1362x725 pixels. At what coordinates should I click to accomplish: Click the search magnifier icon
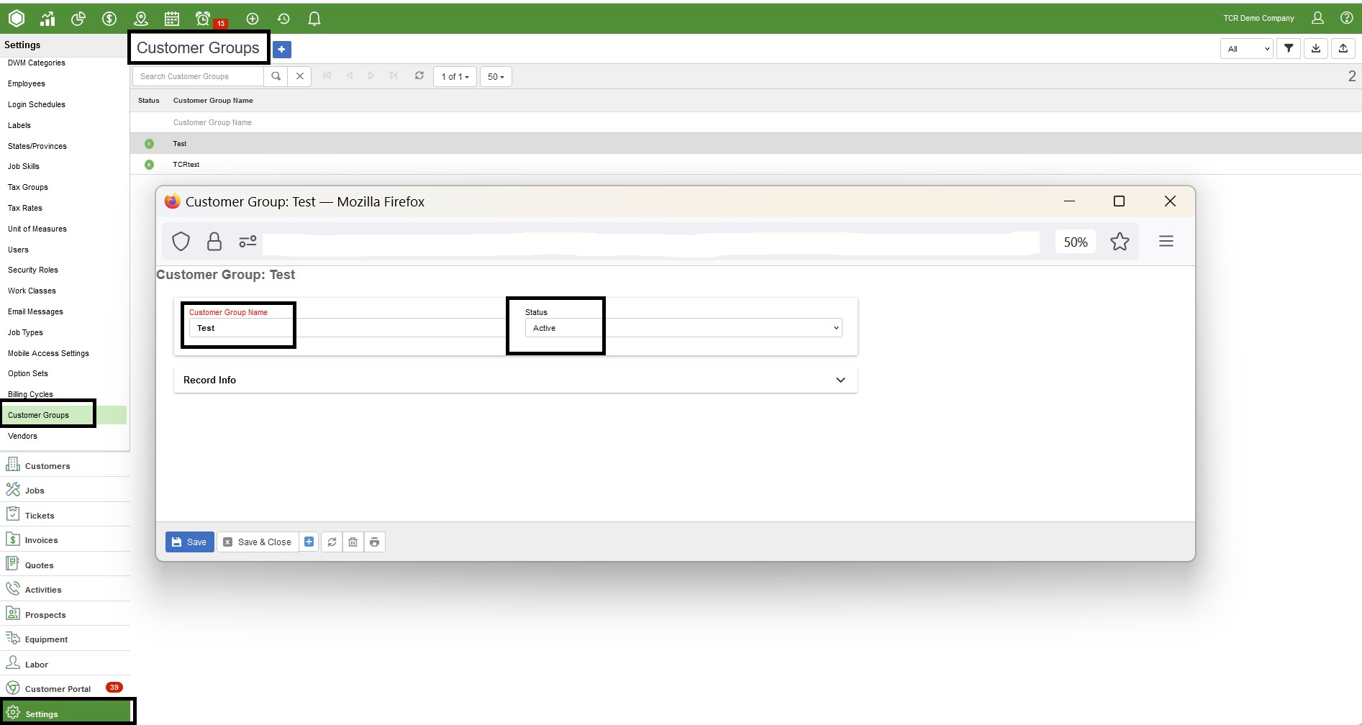(276, 76)
